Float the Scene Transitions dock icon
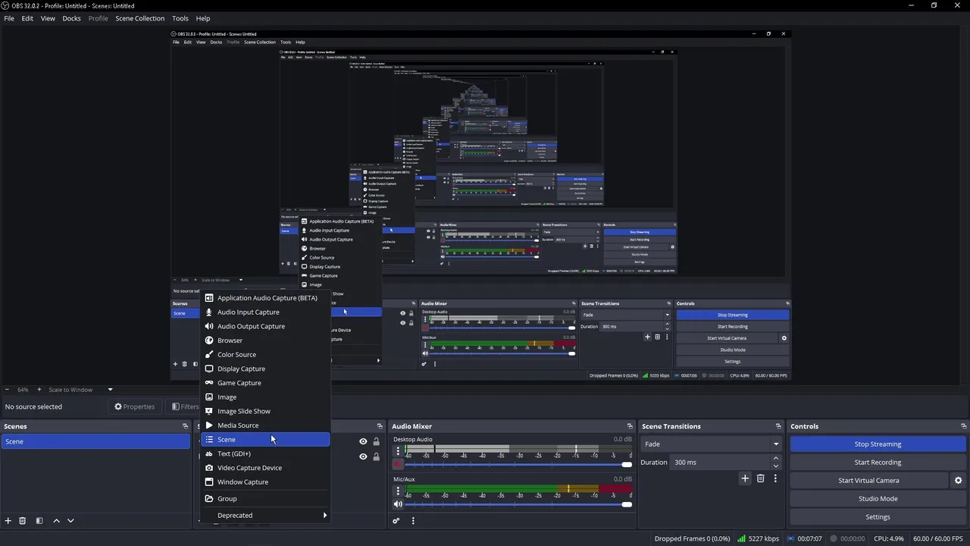 (778, 426)
